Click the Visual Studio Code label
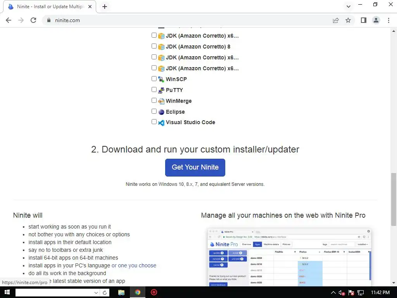Image resolution: width=397 pixels, height=298 pixels. click(x=190, y=122)
